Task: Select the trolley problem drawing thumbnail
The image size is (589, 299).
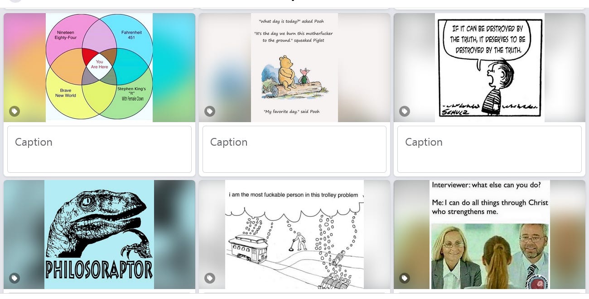Action: [x=294, y=234]
